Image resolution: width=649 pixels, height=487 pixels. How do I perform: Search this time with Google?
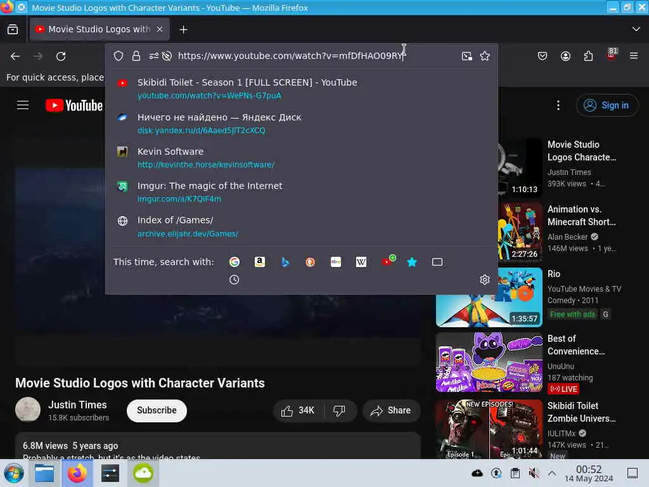pyautogui.click(x=235, y=262)
